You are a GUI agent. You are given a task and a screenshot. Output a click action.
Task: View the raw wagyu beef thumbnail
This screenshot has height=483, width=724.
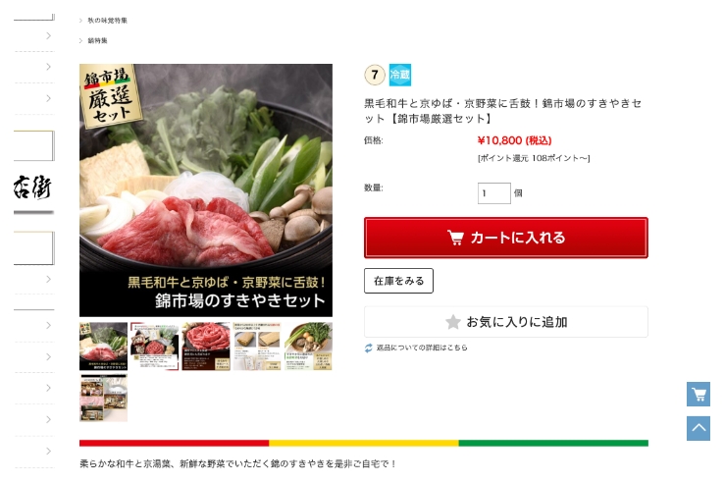tap(206, 347)
